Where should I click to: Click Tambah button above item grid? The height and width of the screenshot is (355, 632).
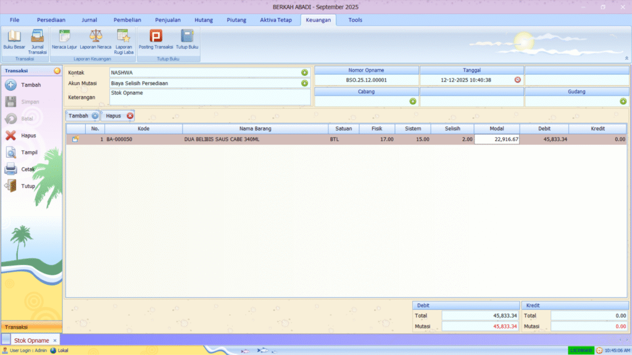(83, 116)
